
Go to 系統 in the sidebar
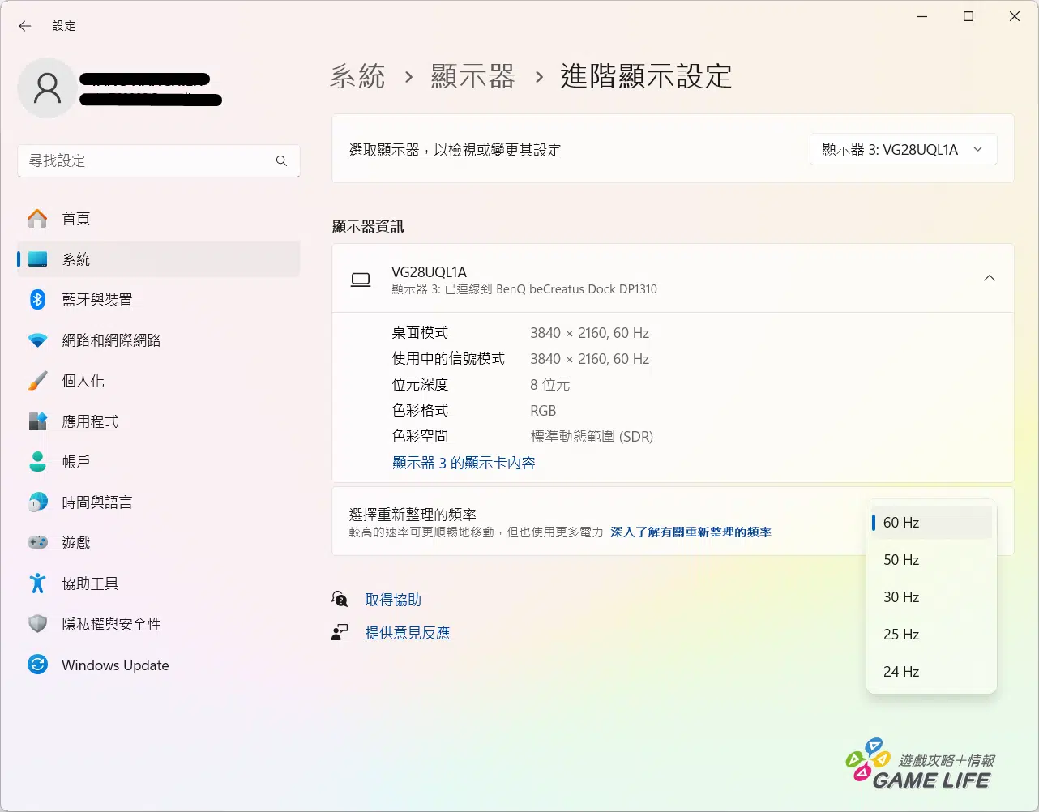point(76,259)
